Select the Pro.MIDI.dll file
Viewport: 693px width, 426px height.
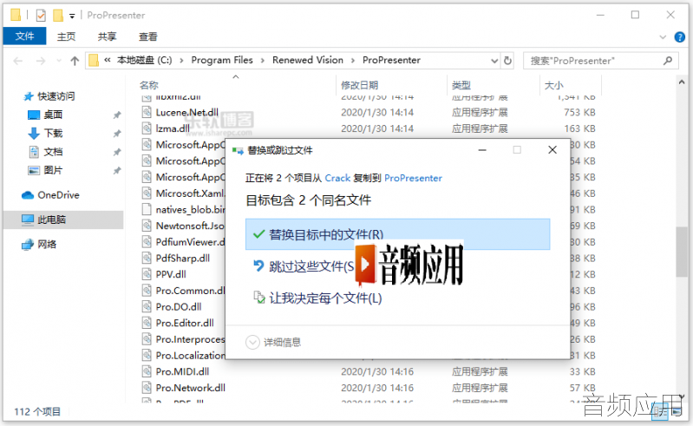[x=182, y=371]
